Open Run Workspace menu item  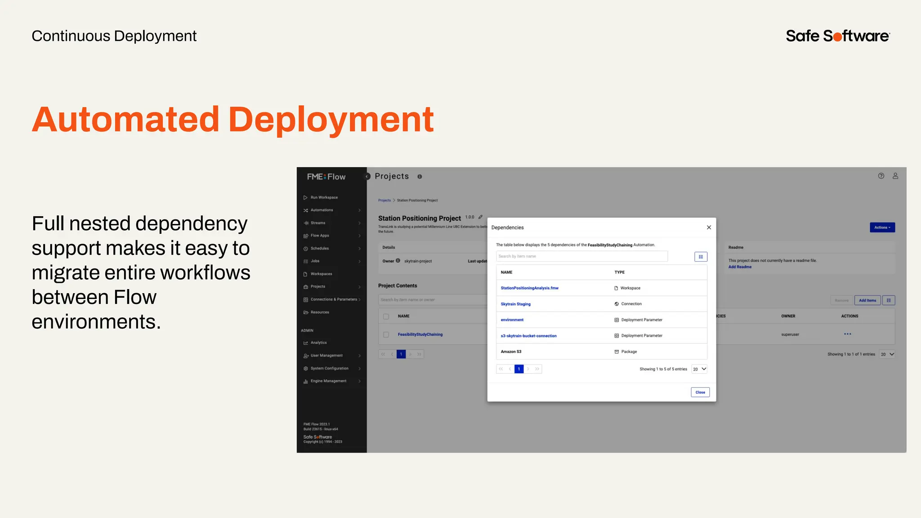(324, 197)
